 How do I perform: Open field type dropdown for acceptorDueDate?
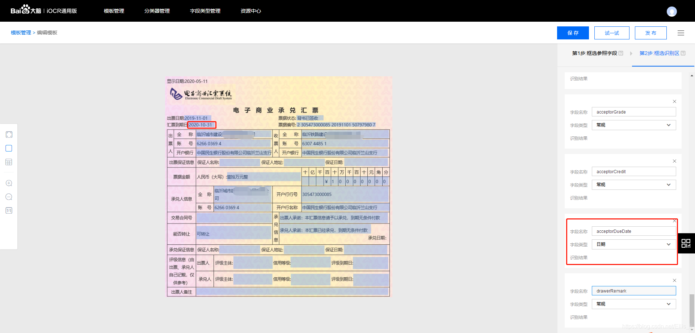tap(634, 244)
